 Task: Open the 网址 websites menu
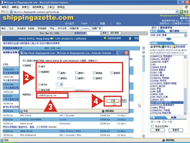(x=53, y=29)
